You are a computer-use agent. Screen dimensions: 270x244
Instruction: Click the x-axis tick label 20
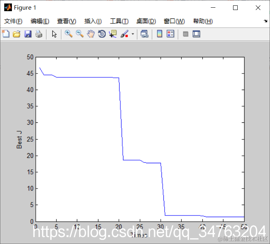118,227
